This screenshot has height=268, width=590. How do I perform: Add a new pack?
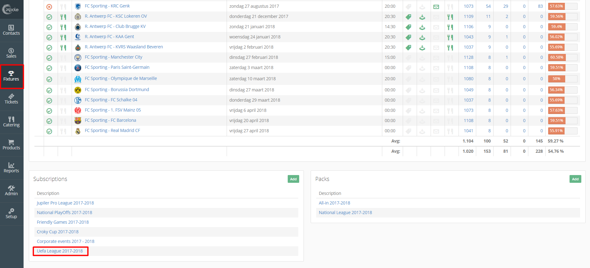[x=575, y=179]
